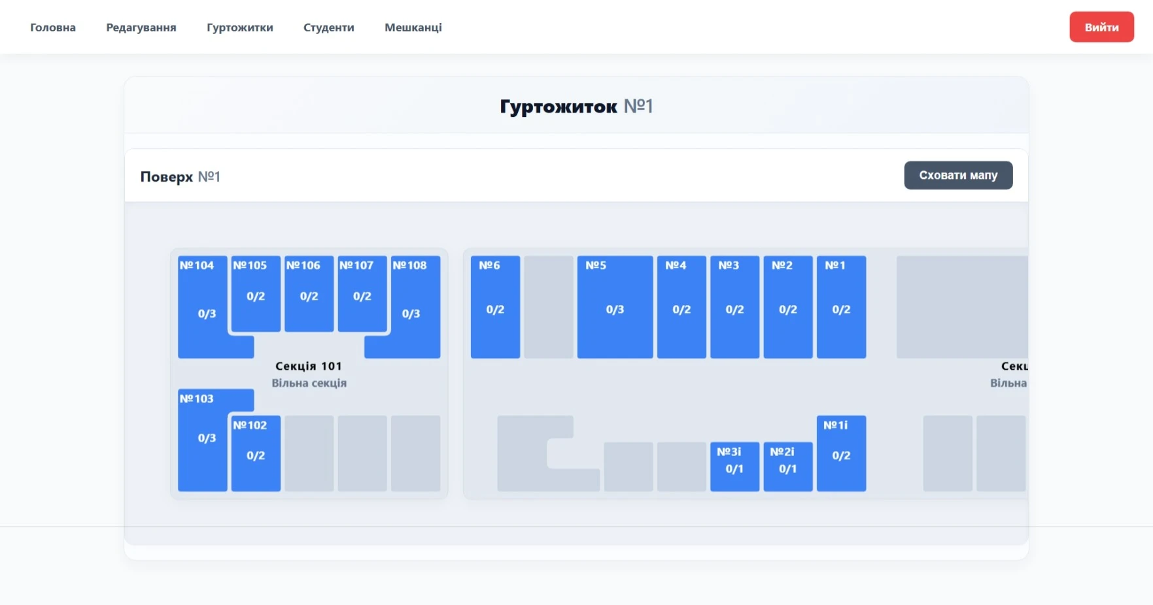Select room №106 on the map

point(309,293)
